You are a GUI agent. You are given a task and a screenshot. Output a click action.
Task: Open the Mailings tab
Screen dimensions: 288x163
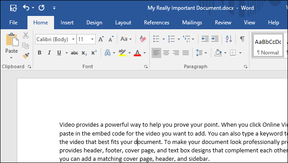click(x=192, y=23)
